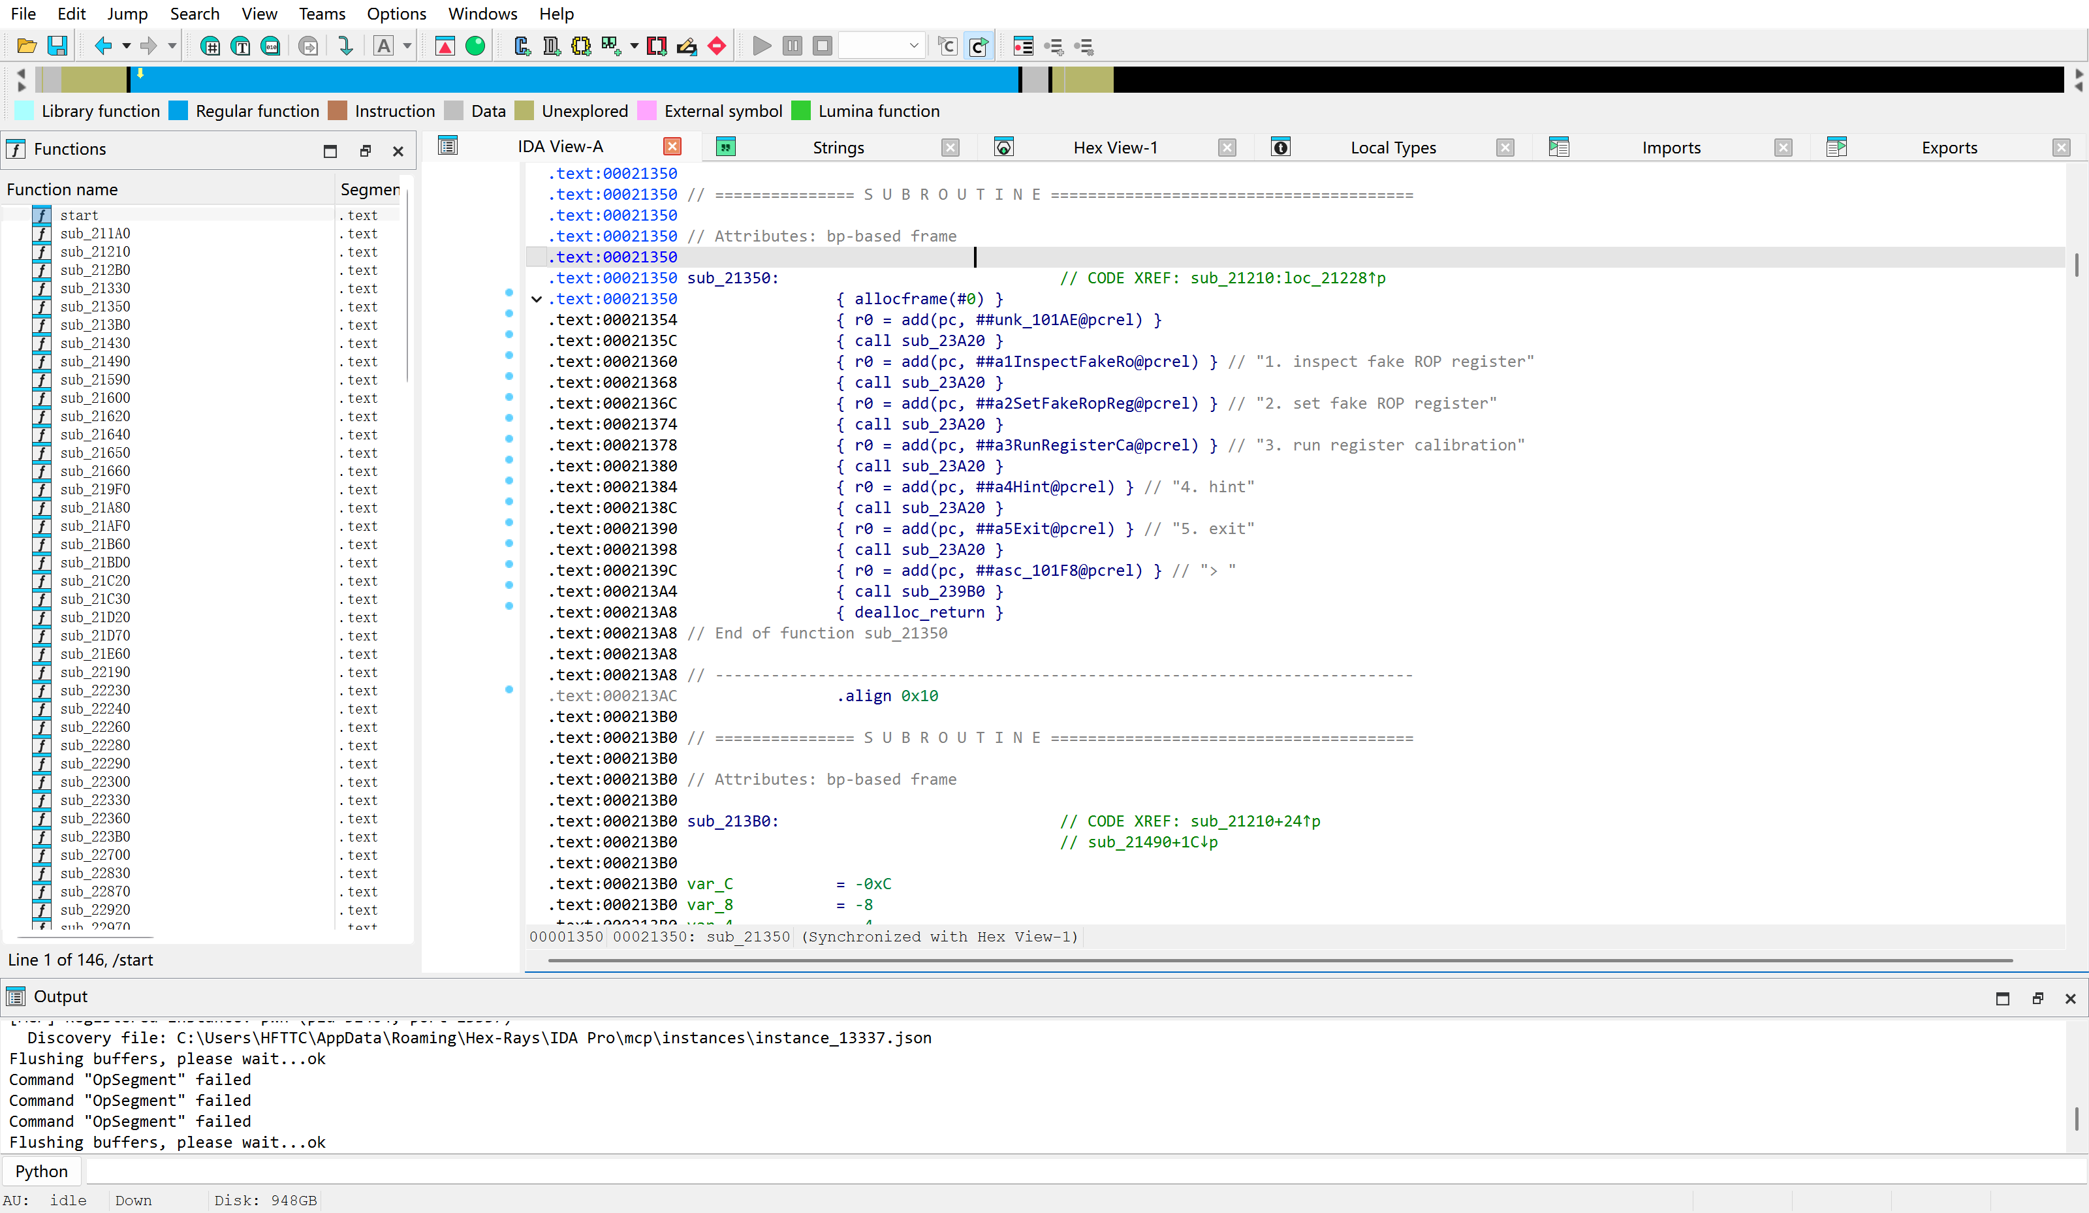Viewport: 2089px width, 1213px height.
Task: Click the add-breakpoint list icon
Action: [x=1054, y=46]
